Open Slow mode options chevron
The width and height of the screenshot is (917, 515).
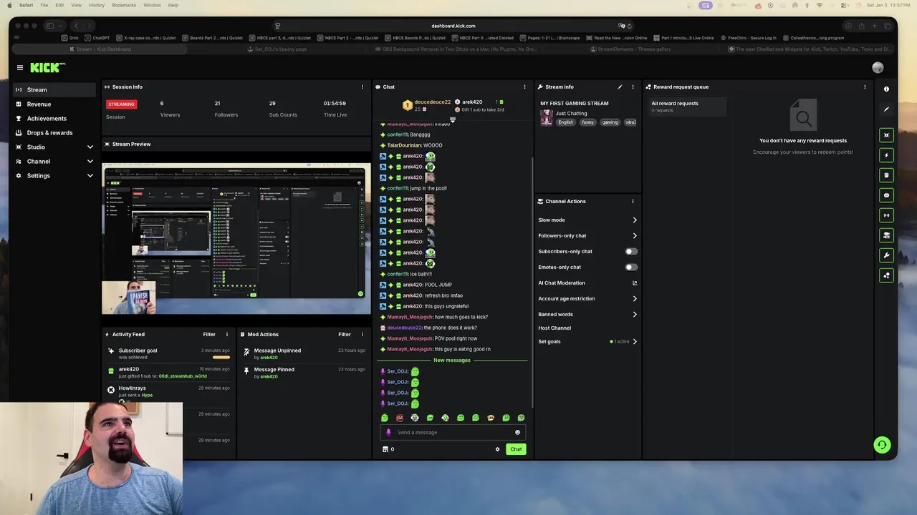pos(635,220)
